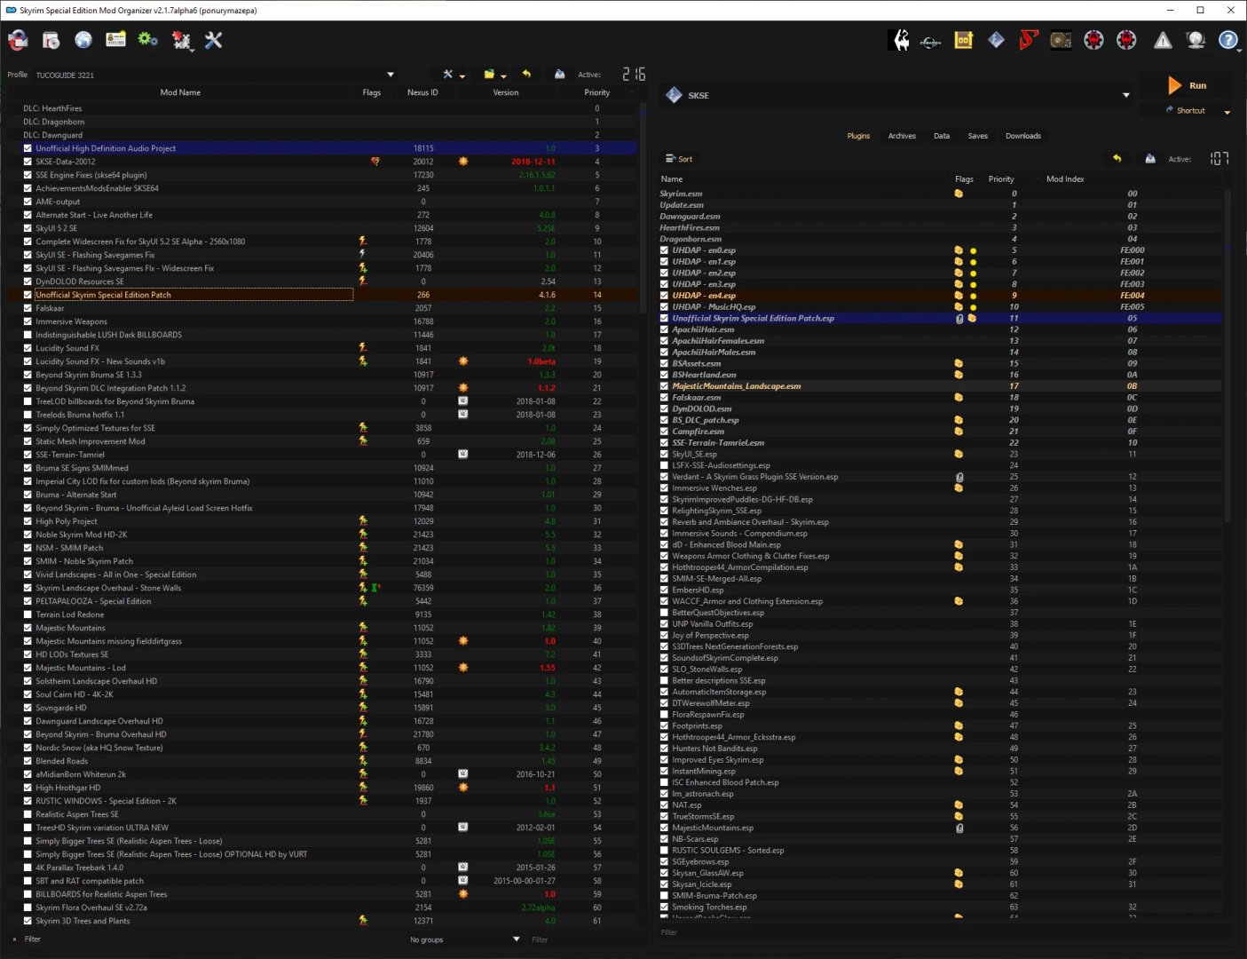Switch to the Archives tab
Screen dimensions: 1247x959
[902, 136]
